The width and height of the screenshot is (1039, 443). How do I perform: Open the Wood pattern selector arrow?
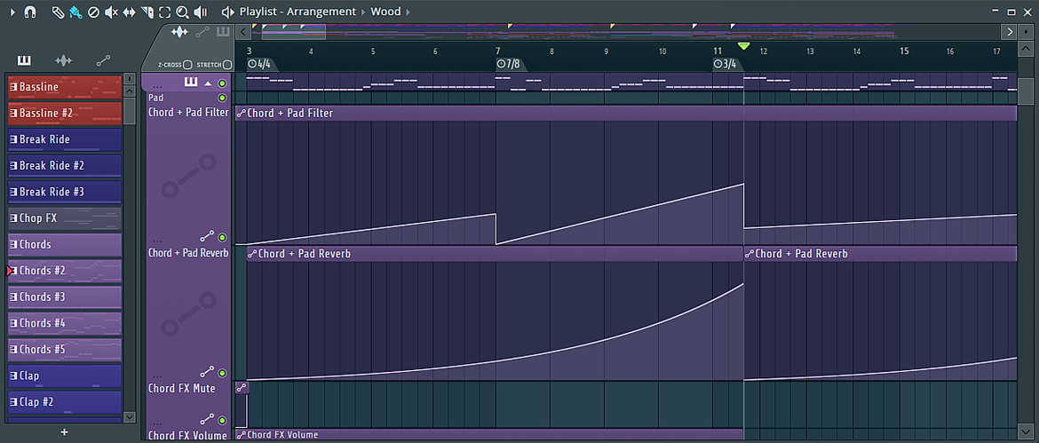(x=407, y=12)
